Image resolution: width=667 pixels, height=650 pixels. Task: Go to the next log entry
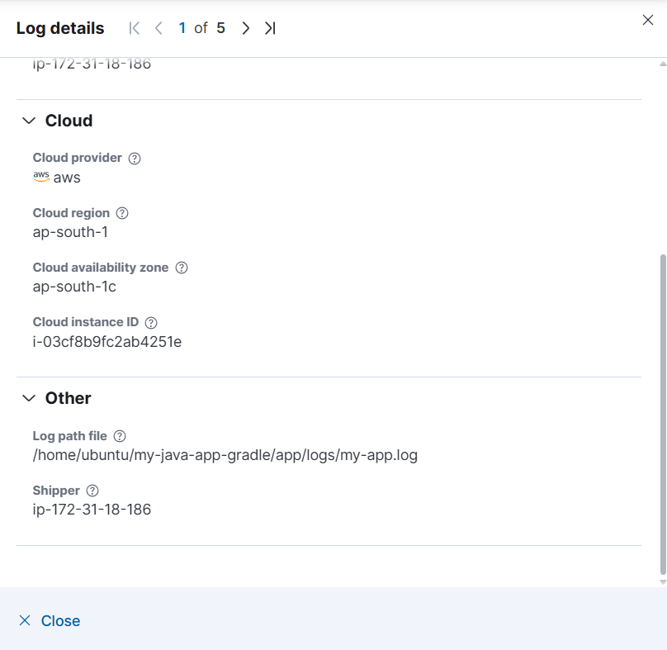click(245, 28)
